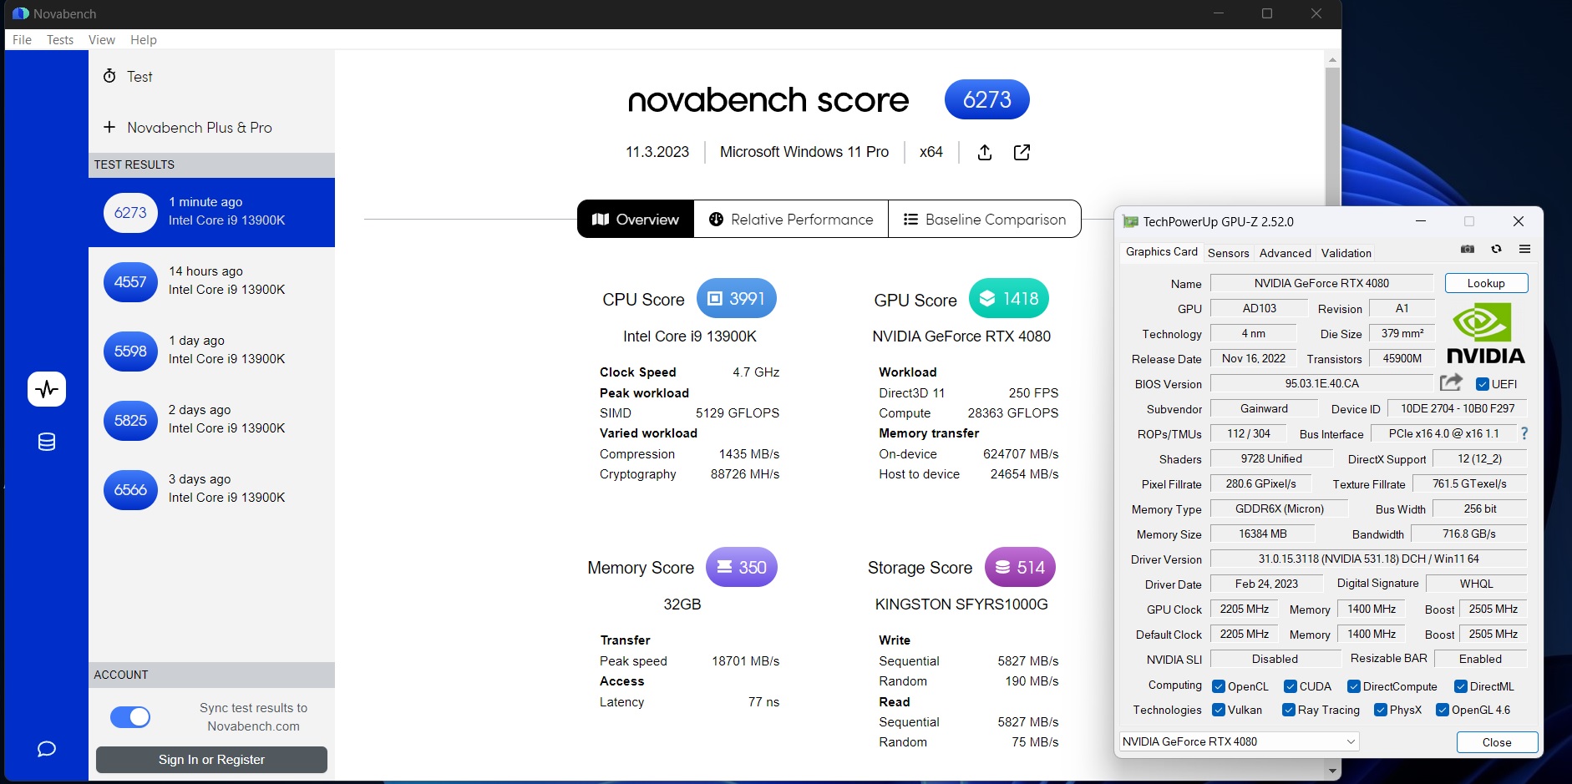The height and width of the screenshot is (784, 1572).
Task: Click the GPU-Z title bar app icon
Action: click(1131, 221)
